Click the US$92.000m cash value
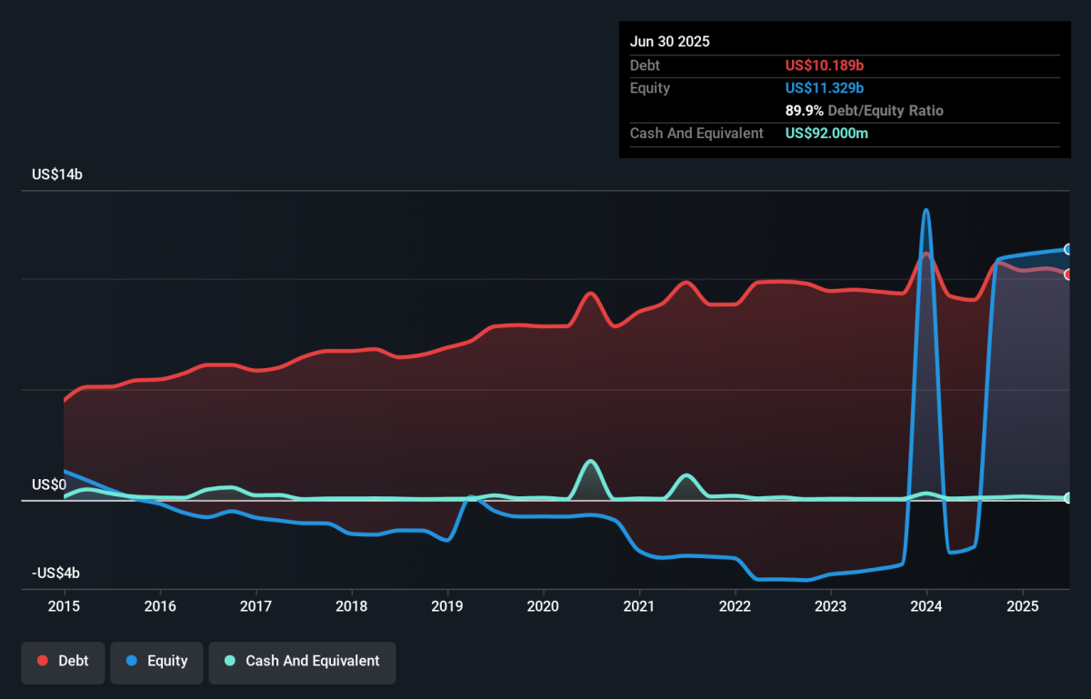 click(827, 134)
